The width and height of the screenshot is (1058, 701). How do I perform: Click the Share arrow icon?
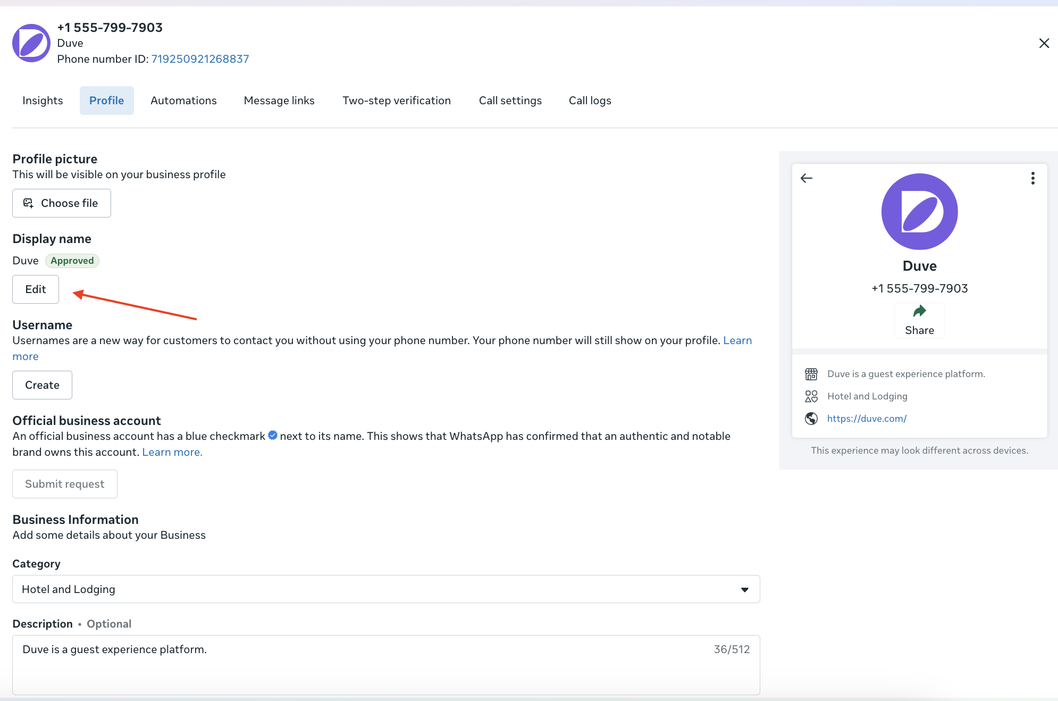[920, 311]
